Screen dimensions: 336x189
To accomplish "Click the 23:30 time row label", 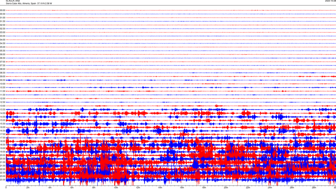I will (x=2, y=180).
